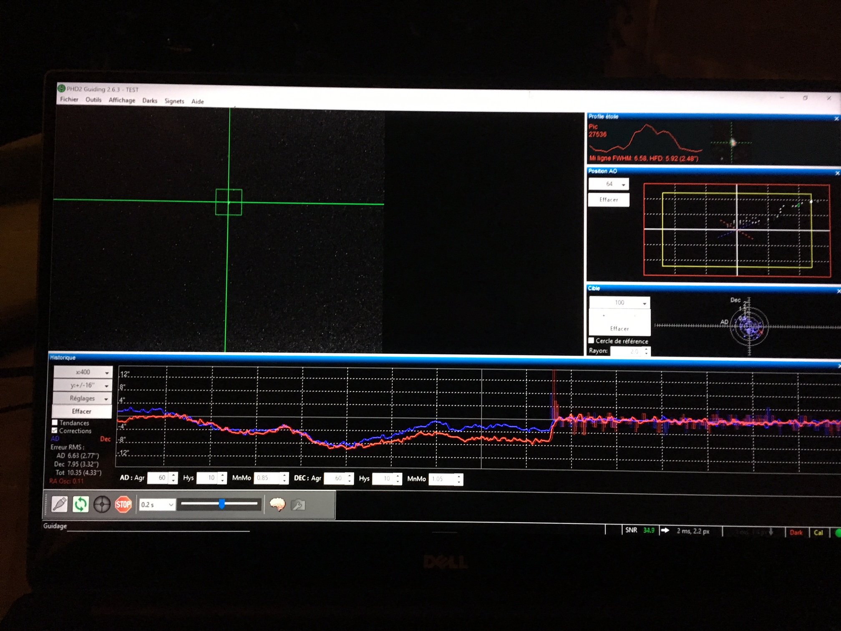The height and width of the screenshot is (631, 841).
Task: Open the brain advanced settings icon
Action: pyautogui.click(x=277, y=505)
